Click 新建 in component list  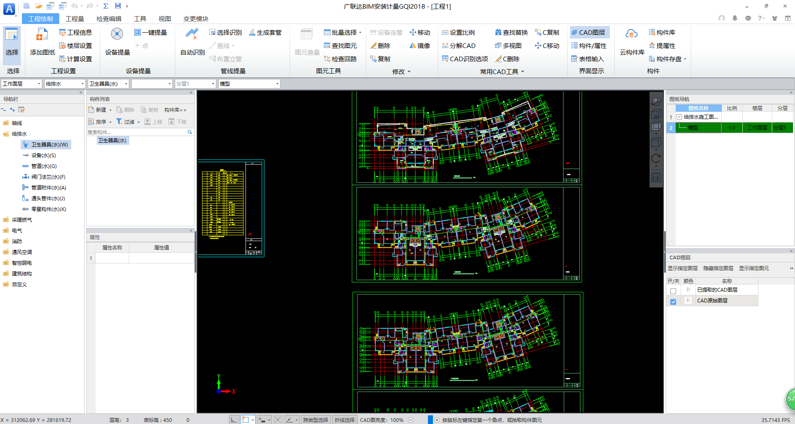tap(100, 110)
